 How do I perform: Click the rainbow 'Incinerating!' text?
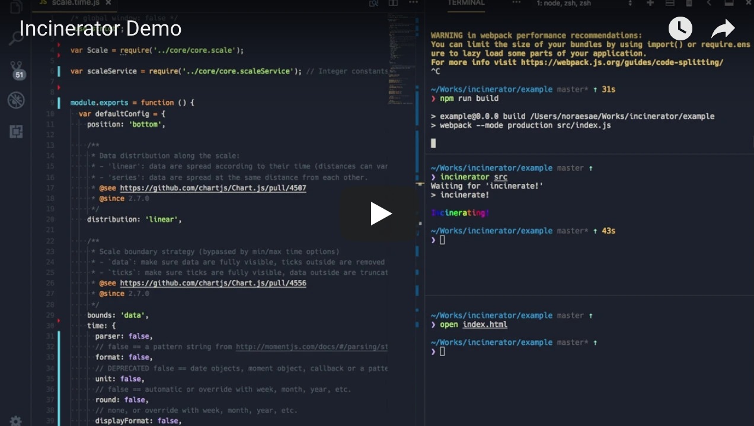460,213
